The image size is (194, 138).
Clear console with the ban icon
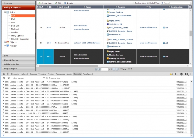pos(4,78)
